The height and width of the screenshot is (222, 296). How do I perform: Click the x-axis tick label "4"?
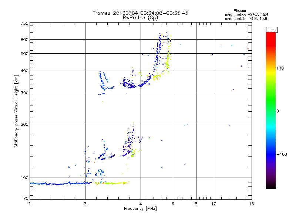click(x=141, y=204)
